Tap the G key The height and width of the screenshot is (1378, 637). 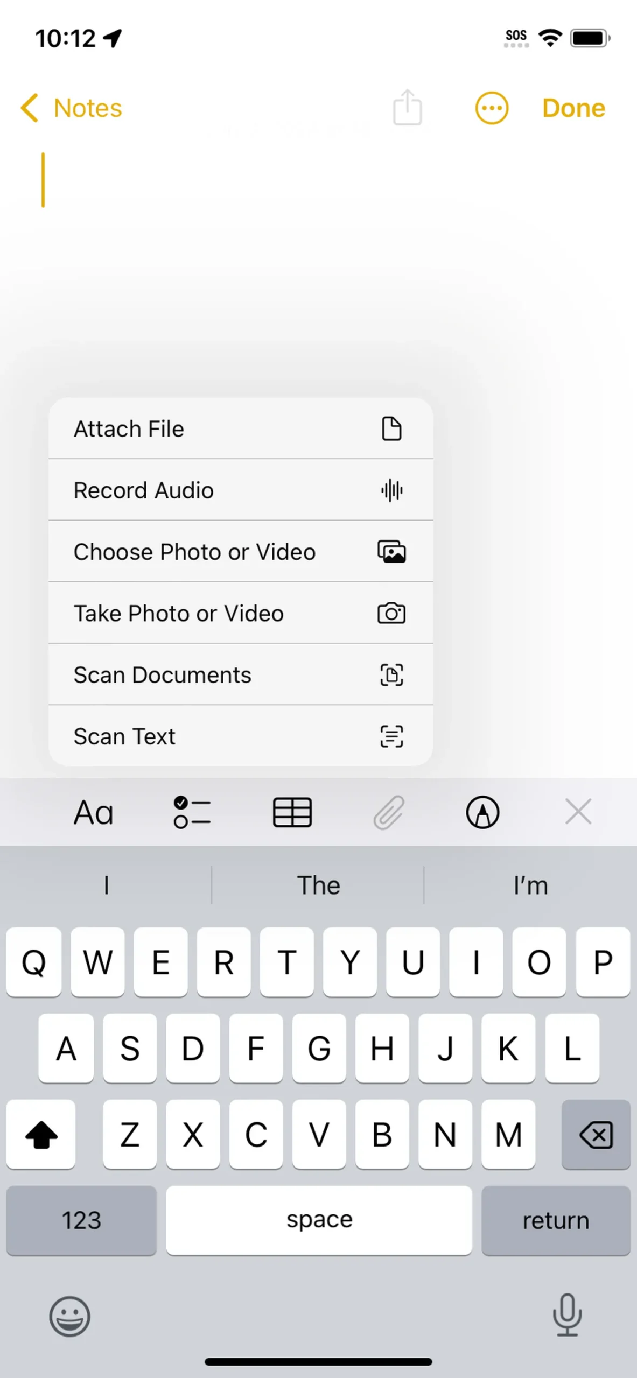point(319,1048)
